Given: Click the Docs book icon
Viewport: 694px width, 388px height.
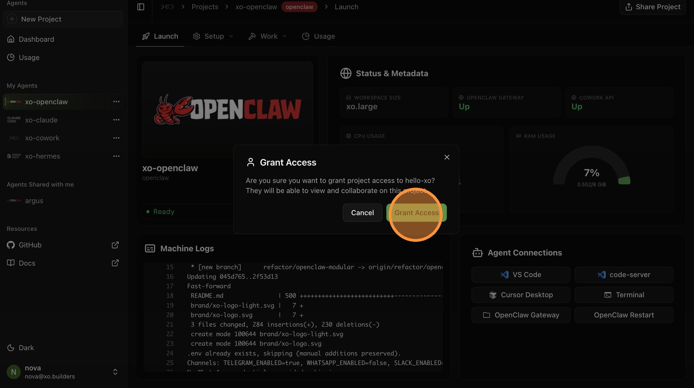Looking at the screenshot, I should tap(11, 263).
